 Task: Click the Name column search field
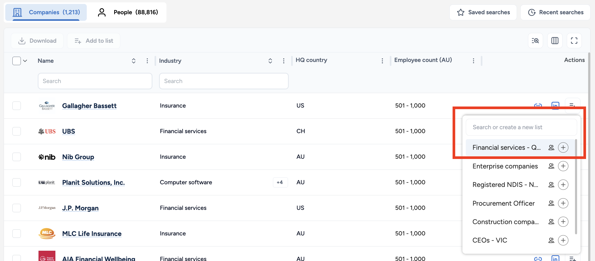coord(95,81)
